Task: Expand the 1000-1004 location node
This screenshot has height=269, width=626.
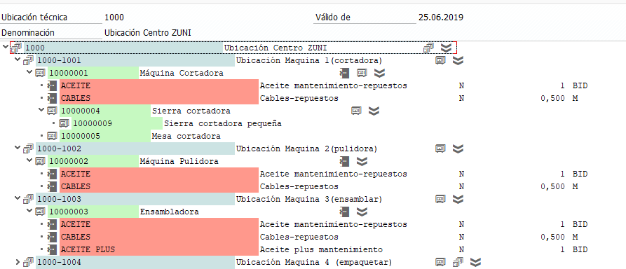Action: [17, 262]
